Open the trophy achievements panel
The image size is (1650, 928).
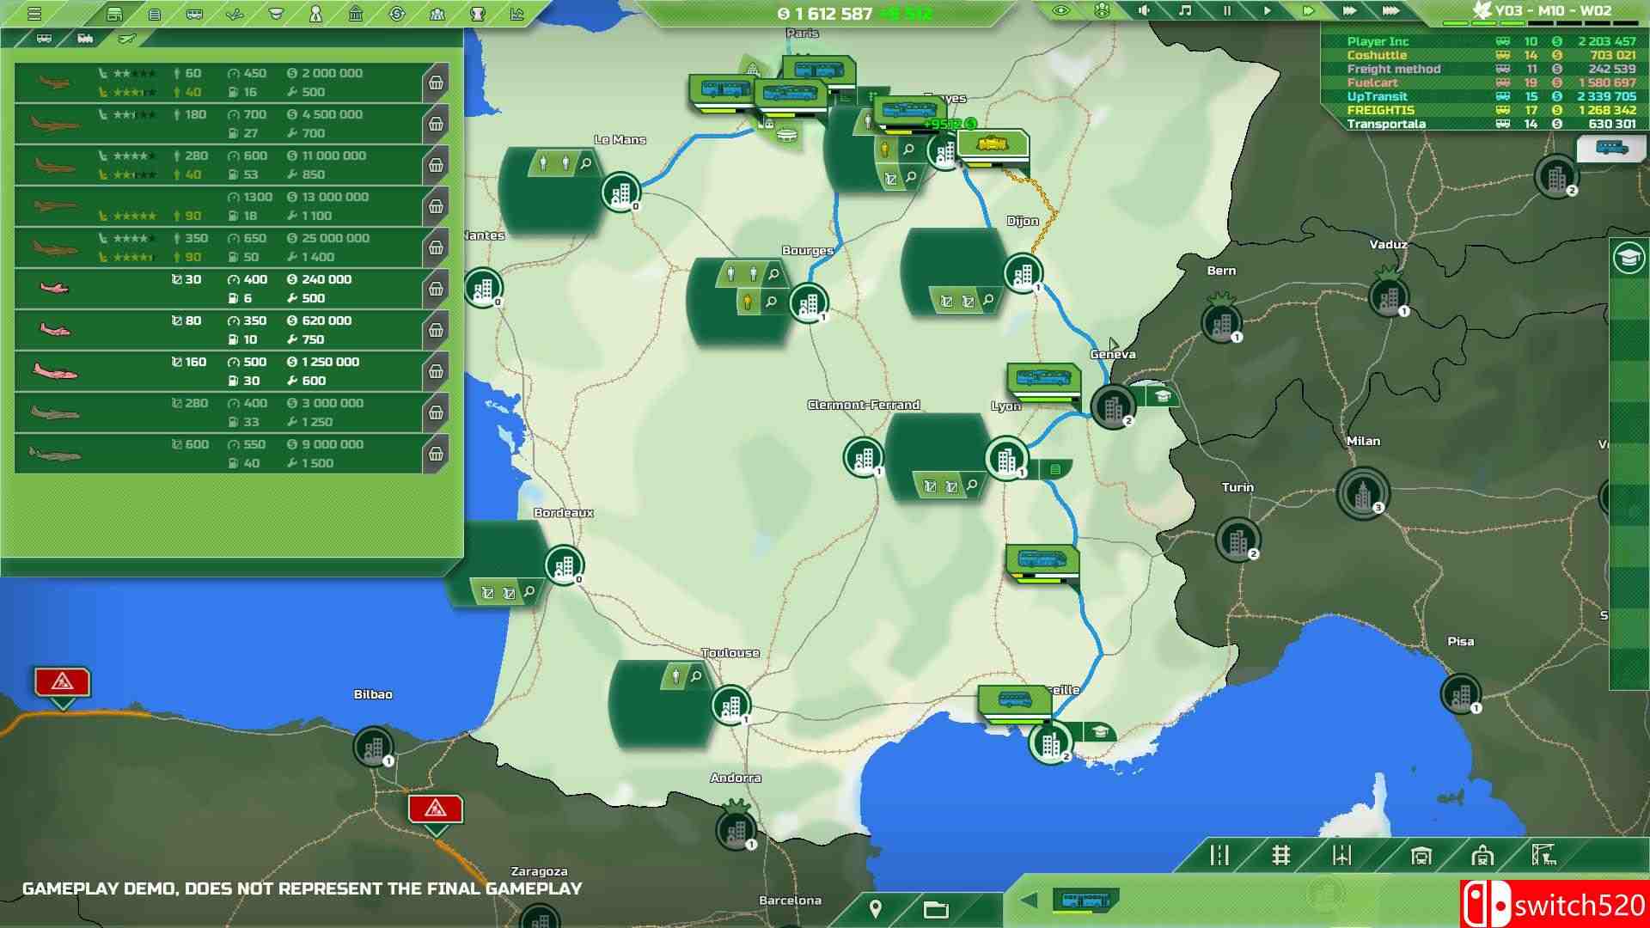point(478,15)
